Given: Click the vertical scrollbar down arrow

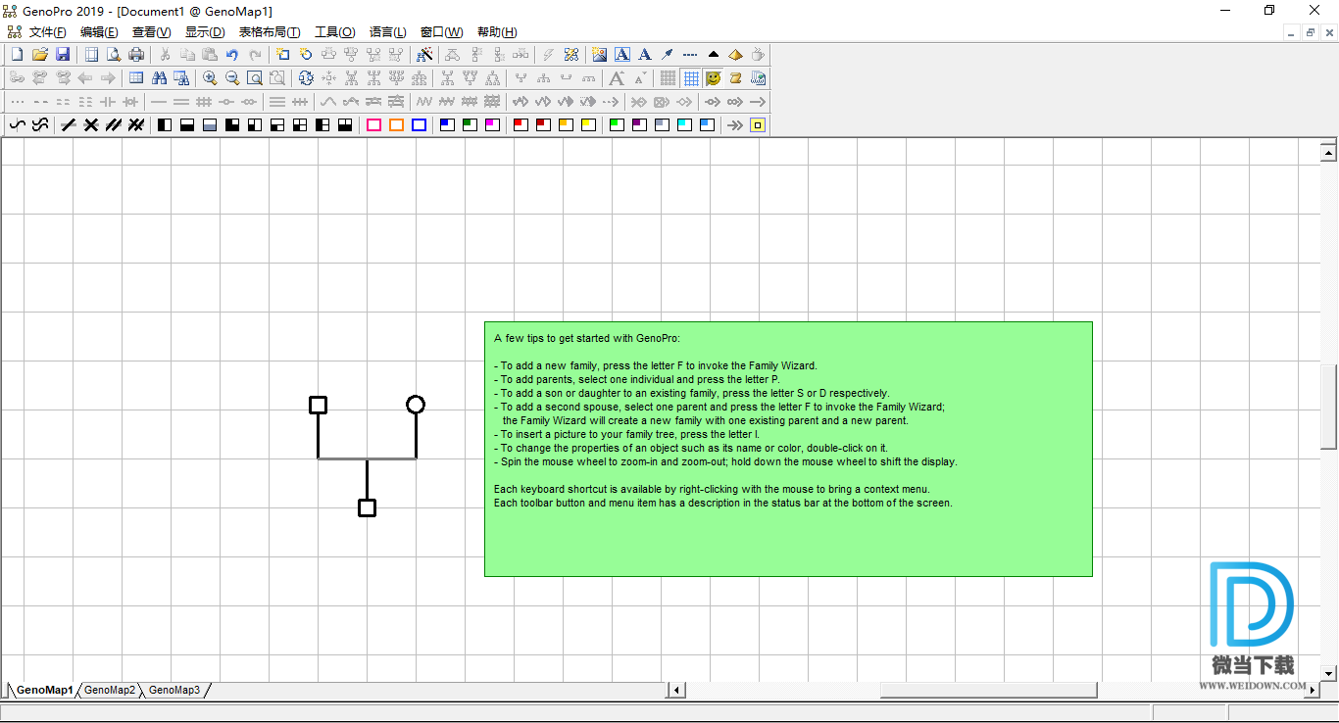Looking at the screenshot, I should (1329, 673).
